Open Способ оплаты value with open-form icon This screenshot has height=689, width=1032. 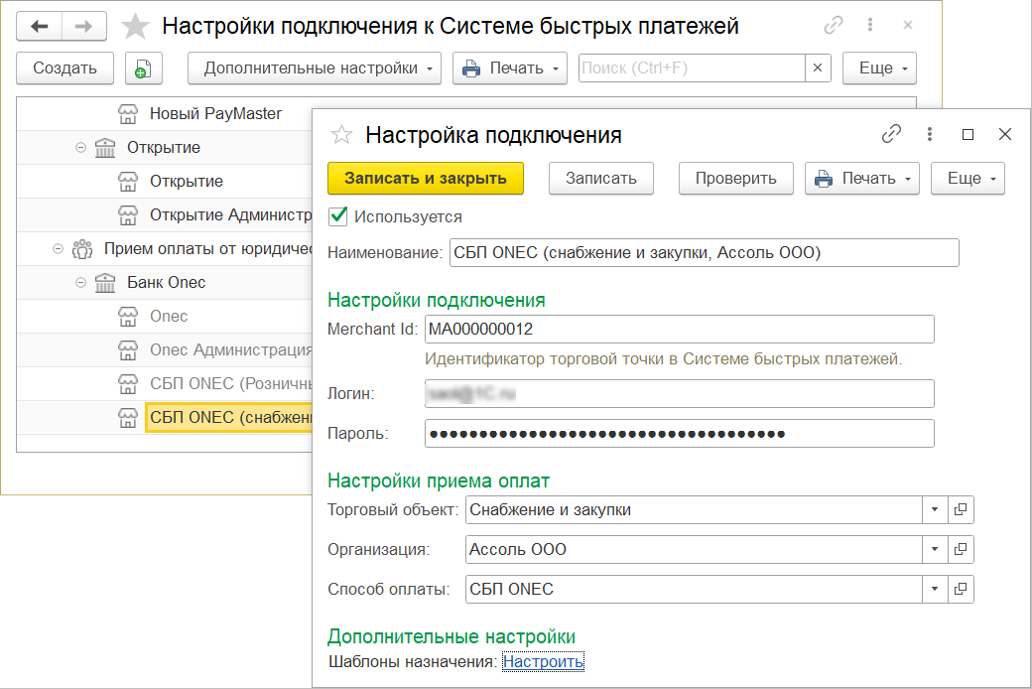961,589
